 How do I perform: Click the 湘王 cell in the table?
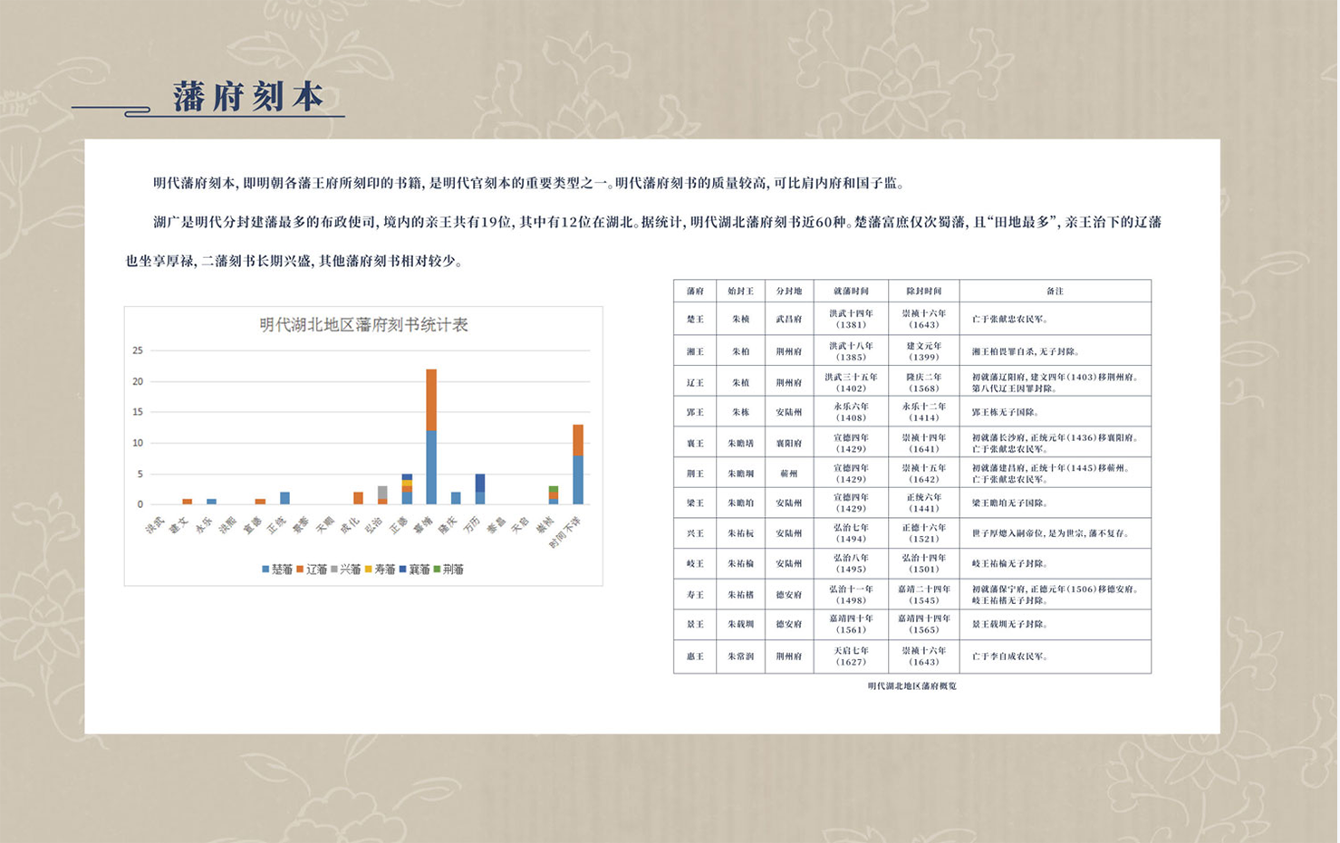point(695,351)
